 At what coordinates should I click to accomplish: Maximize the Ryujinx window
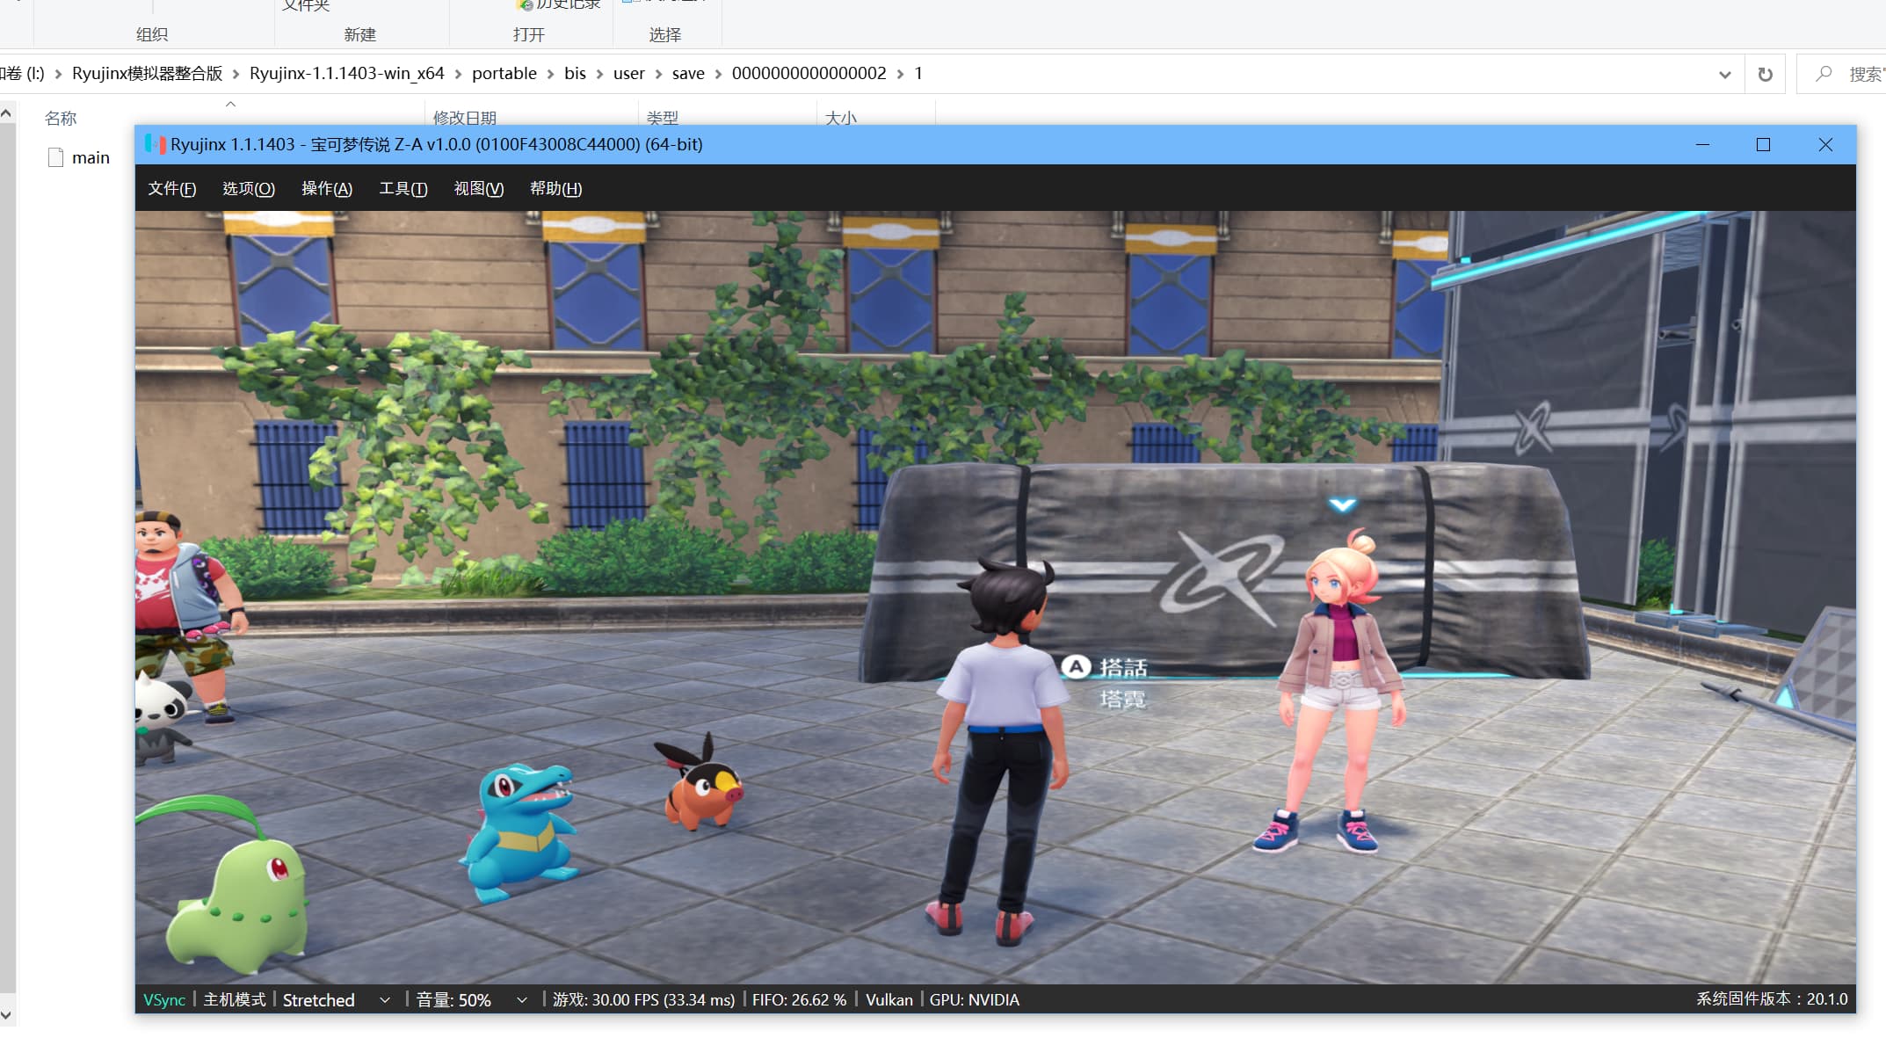click(1763, 145)
